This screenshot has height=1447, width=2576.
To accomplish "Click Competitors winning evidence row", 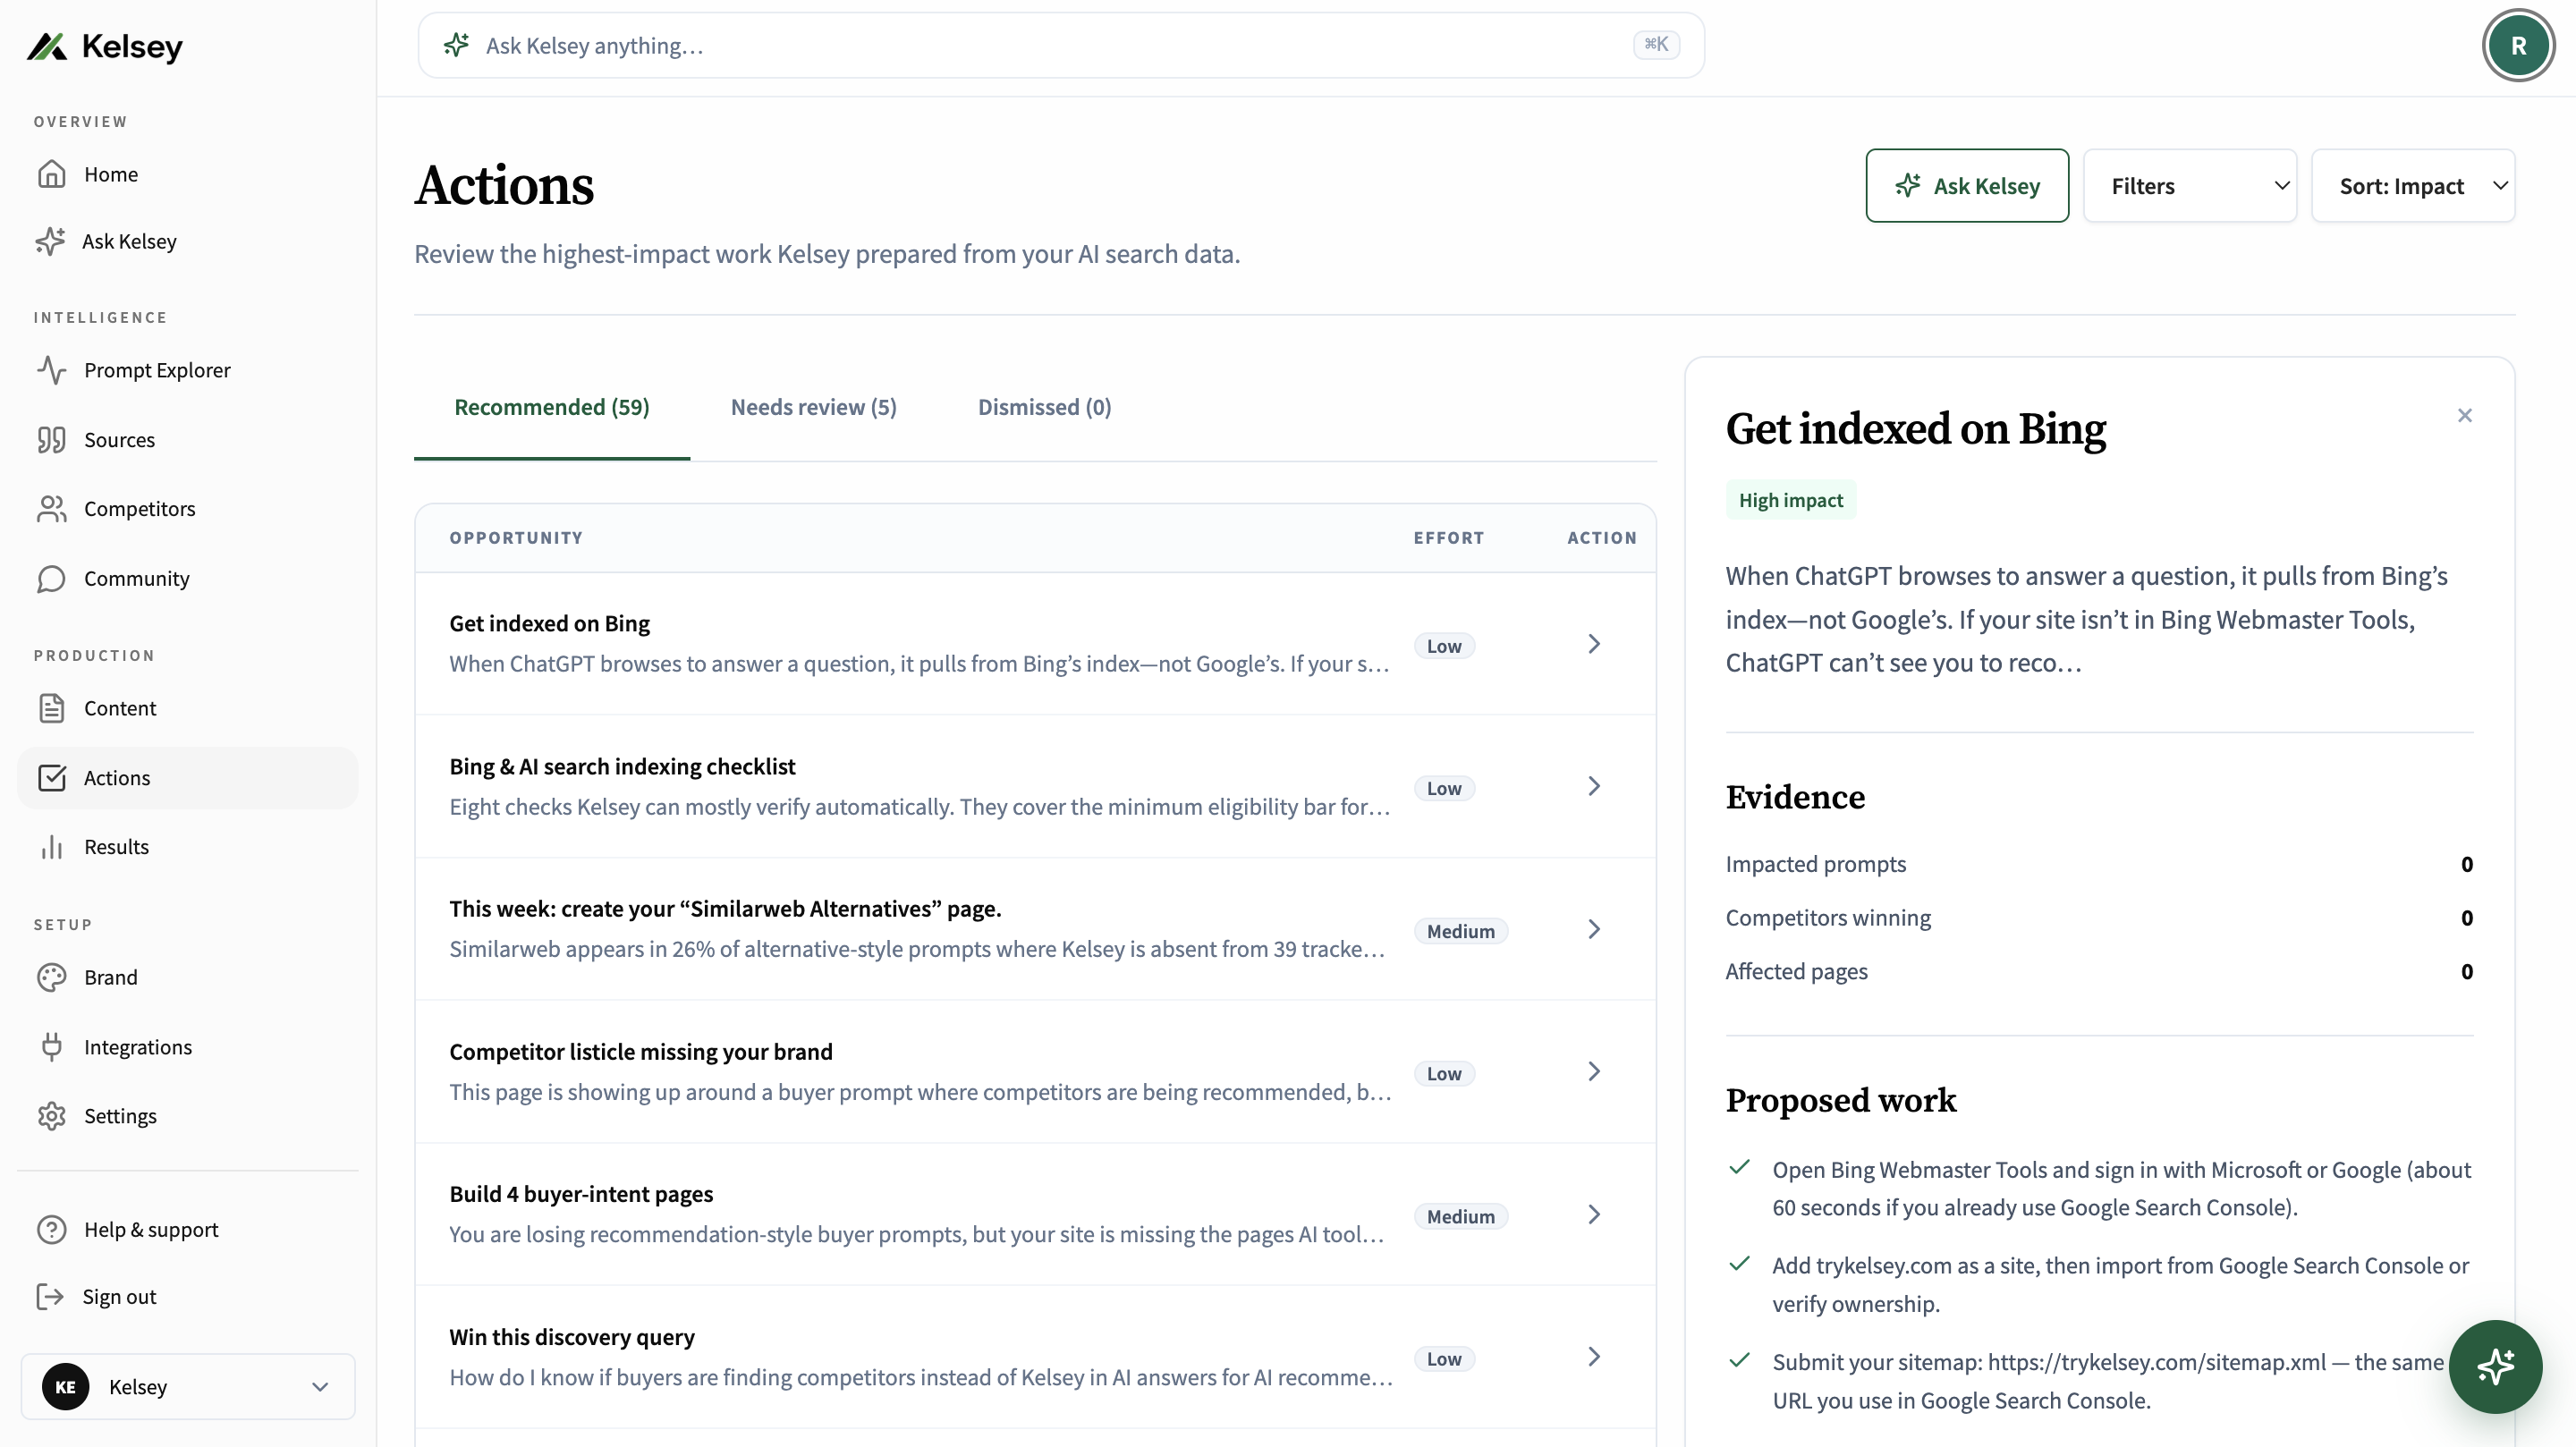I will click(2099, 918).
